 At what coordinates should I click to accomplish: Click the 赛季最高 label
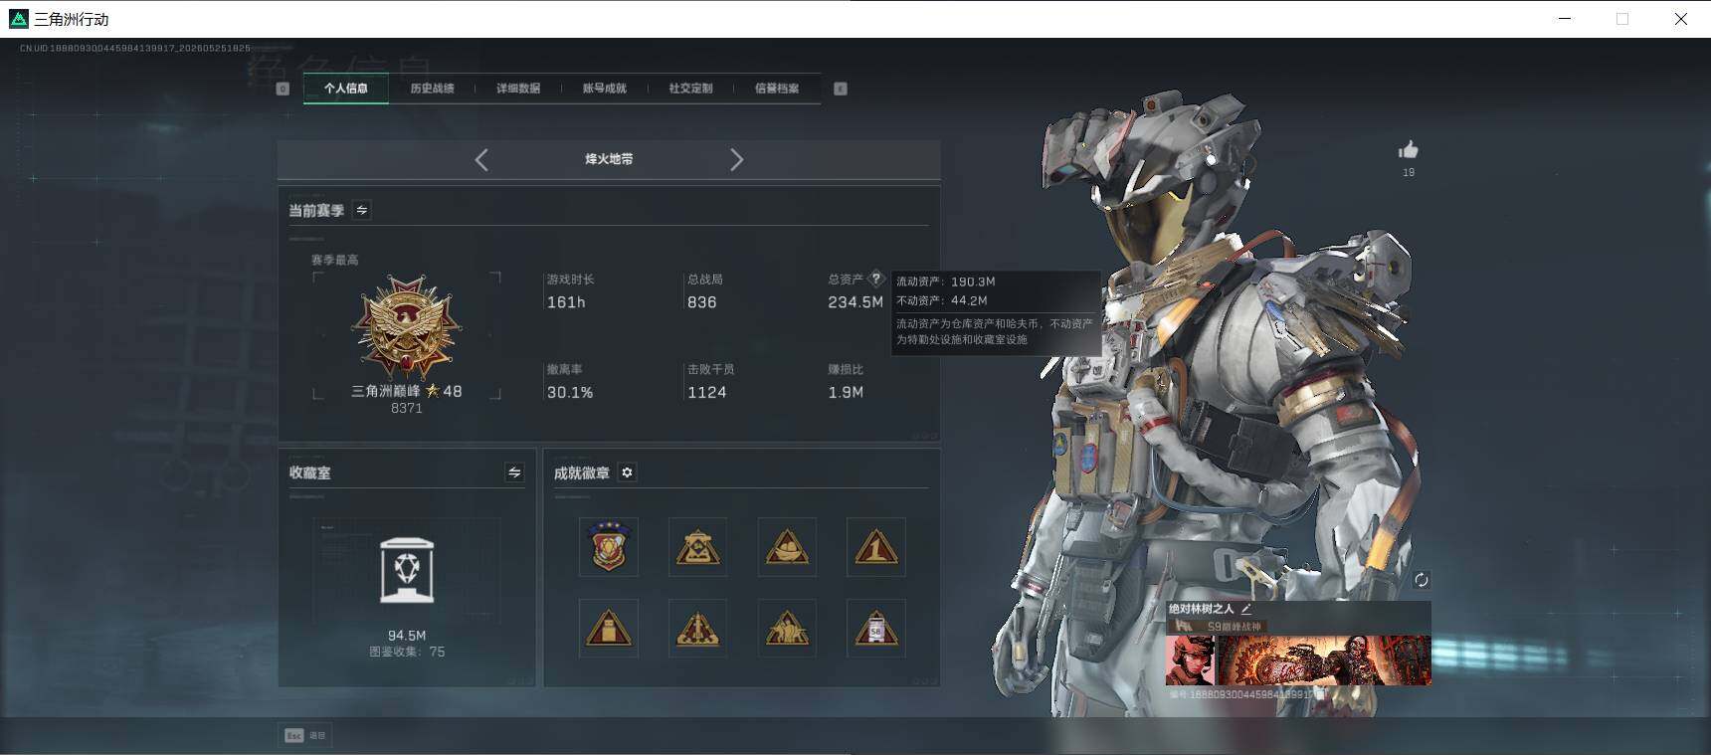click(x=335, y=260)
